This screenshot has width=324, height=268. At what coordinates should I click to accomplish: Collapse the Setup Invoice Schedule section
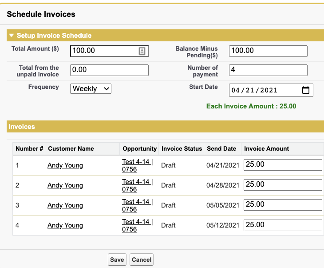(x=12, y=36)
